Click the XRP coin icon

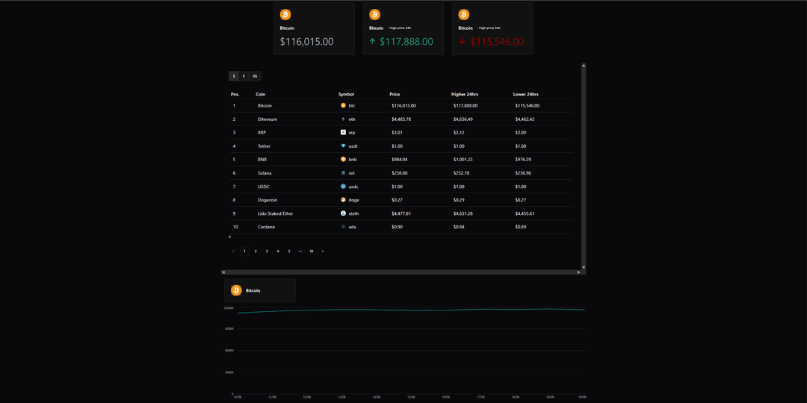[343, 133]
